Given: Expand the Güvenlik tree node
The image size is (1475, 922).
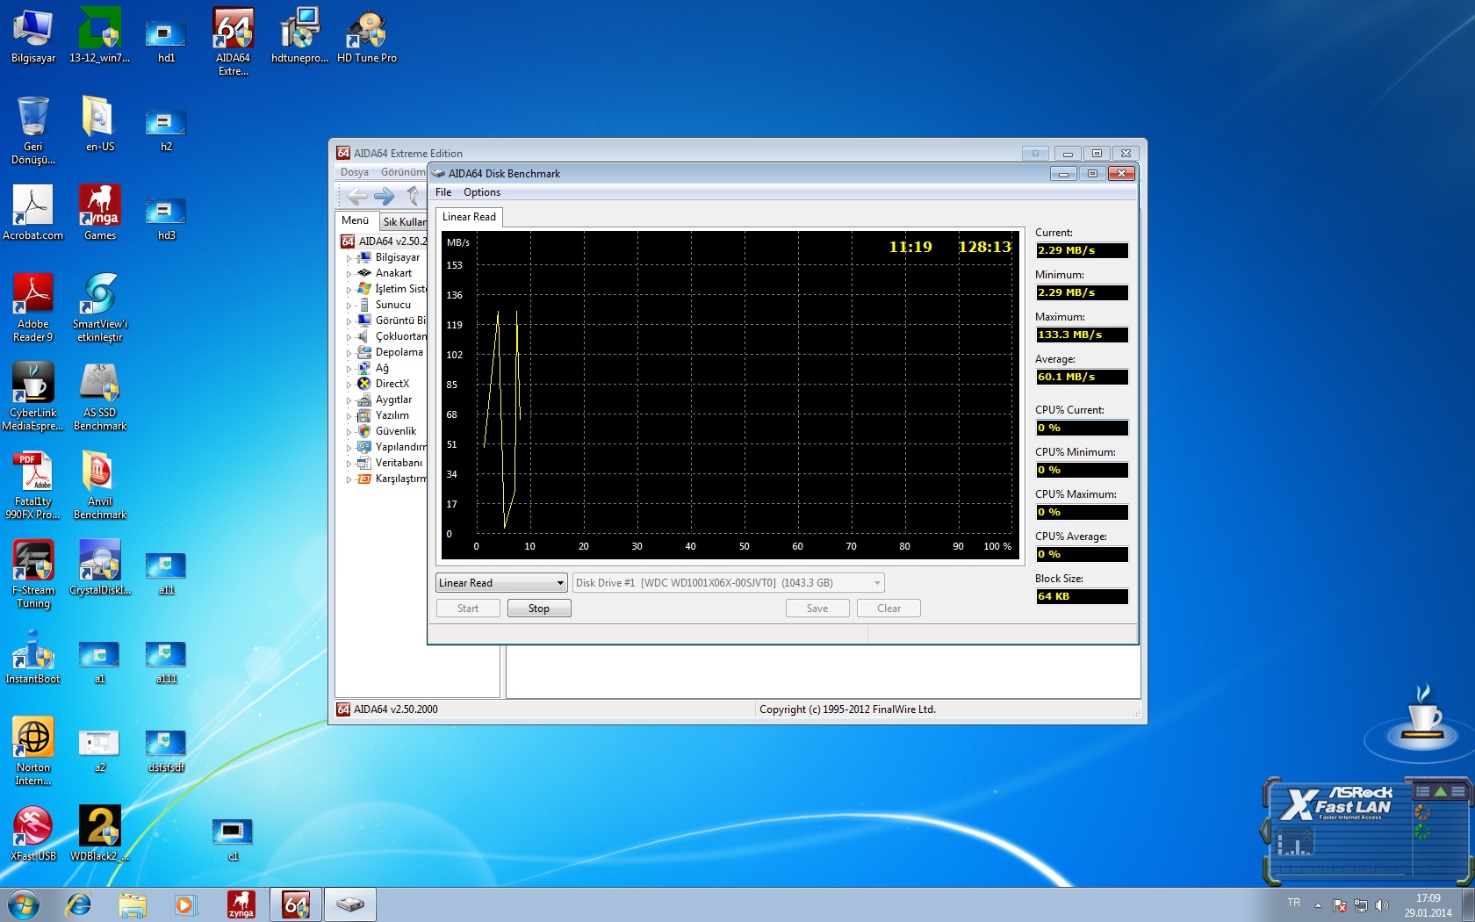Looking at the screenshot, I should [x=349, y=432].
